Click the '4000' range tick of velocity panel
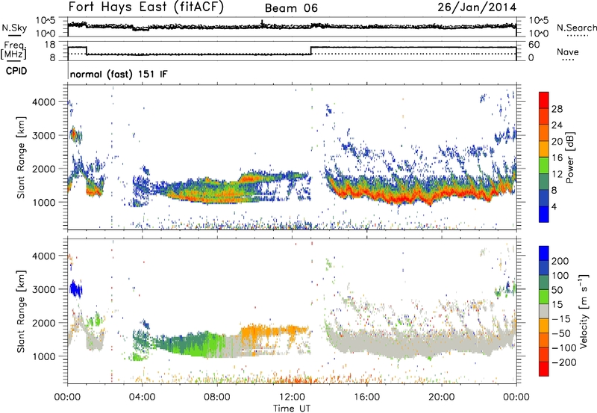The height and width of the screenshot is (413, 597). click(44, 256)
